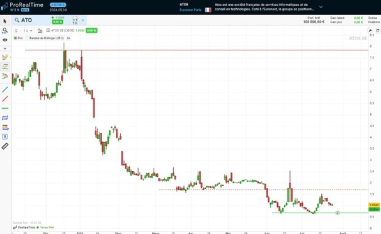Pick the red diagonal trend line tool
Screen dimensions: 381x234
pyautogui.click(x=5, y=99)
